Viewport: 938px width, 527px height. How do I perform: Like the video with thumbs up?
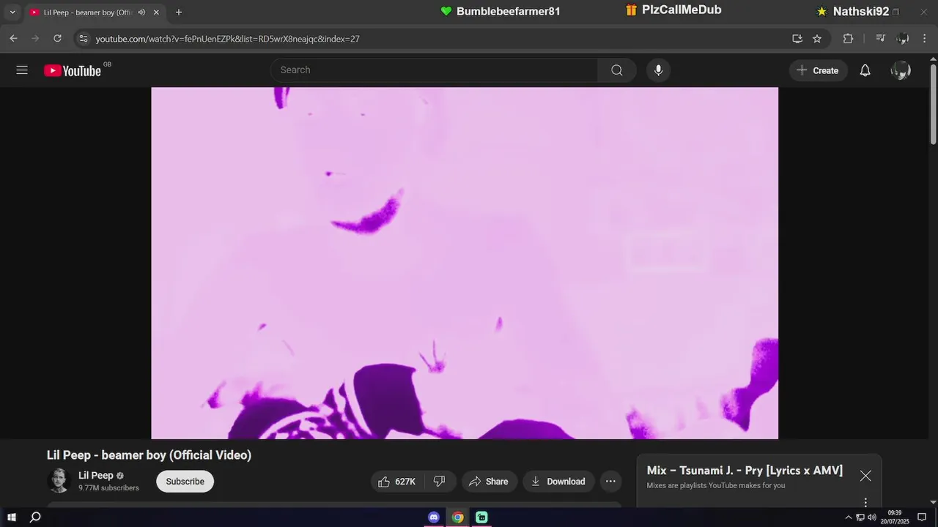point(396,482)
